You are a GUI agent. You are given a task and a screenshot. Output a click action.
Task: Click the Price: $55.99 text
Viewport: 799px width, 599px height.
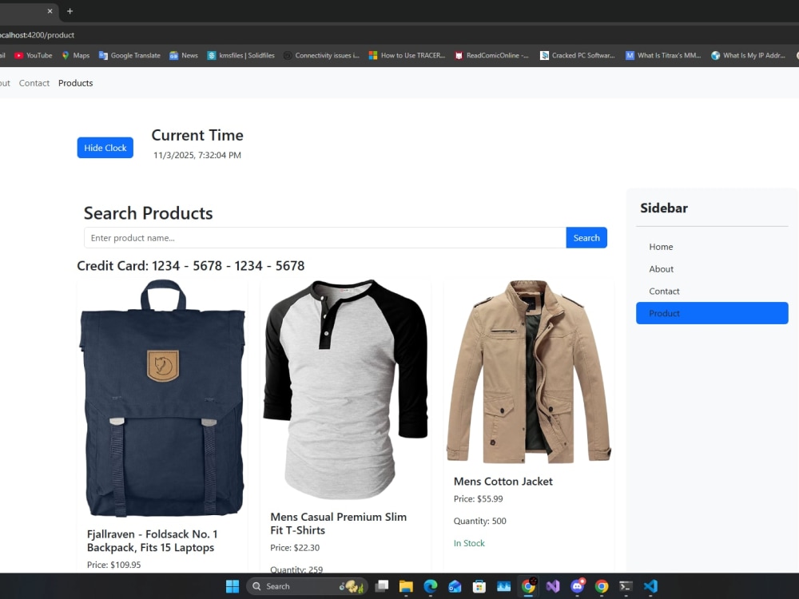(478, 499)
